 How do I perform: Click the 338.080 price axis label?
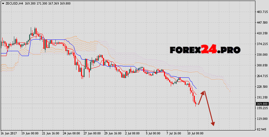pos(261,55)
